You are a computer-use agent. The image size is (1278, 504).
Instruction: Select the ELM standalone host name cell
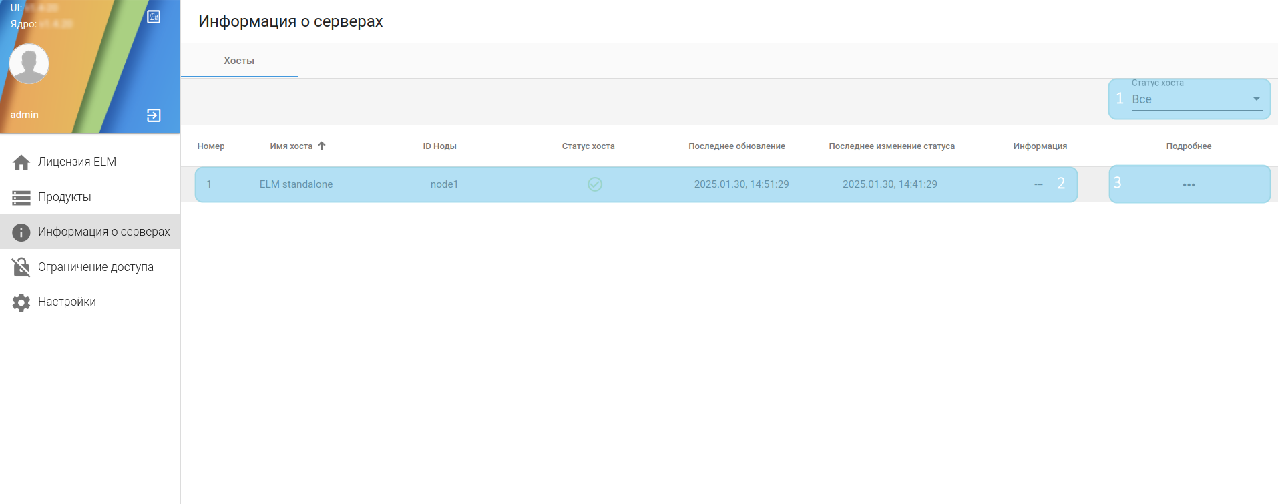(296, 184)
